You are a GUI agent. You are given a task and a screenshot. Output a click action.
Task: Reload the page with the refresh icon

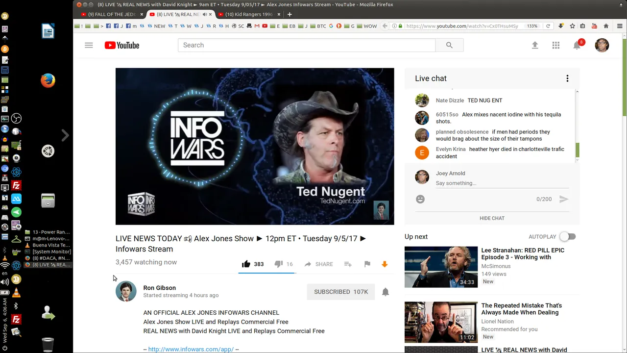(x=548, y=26)
